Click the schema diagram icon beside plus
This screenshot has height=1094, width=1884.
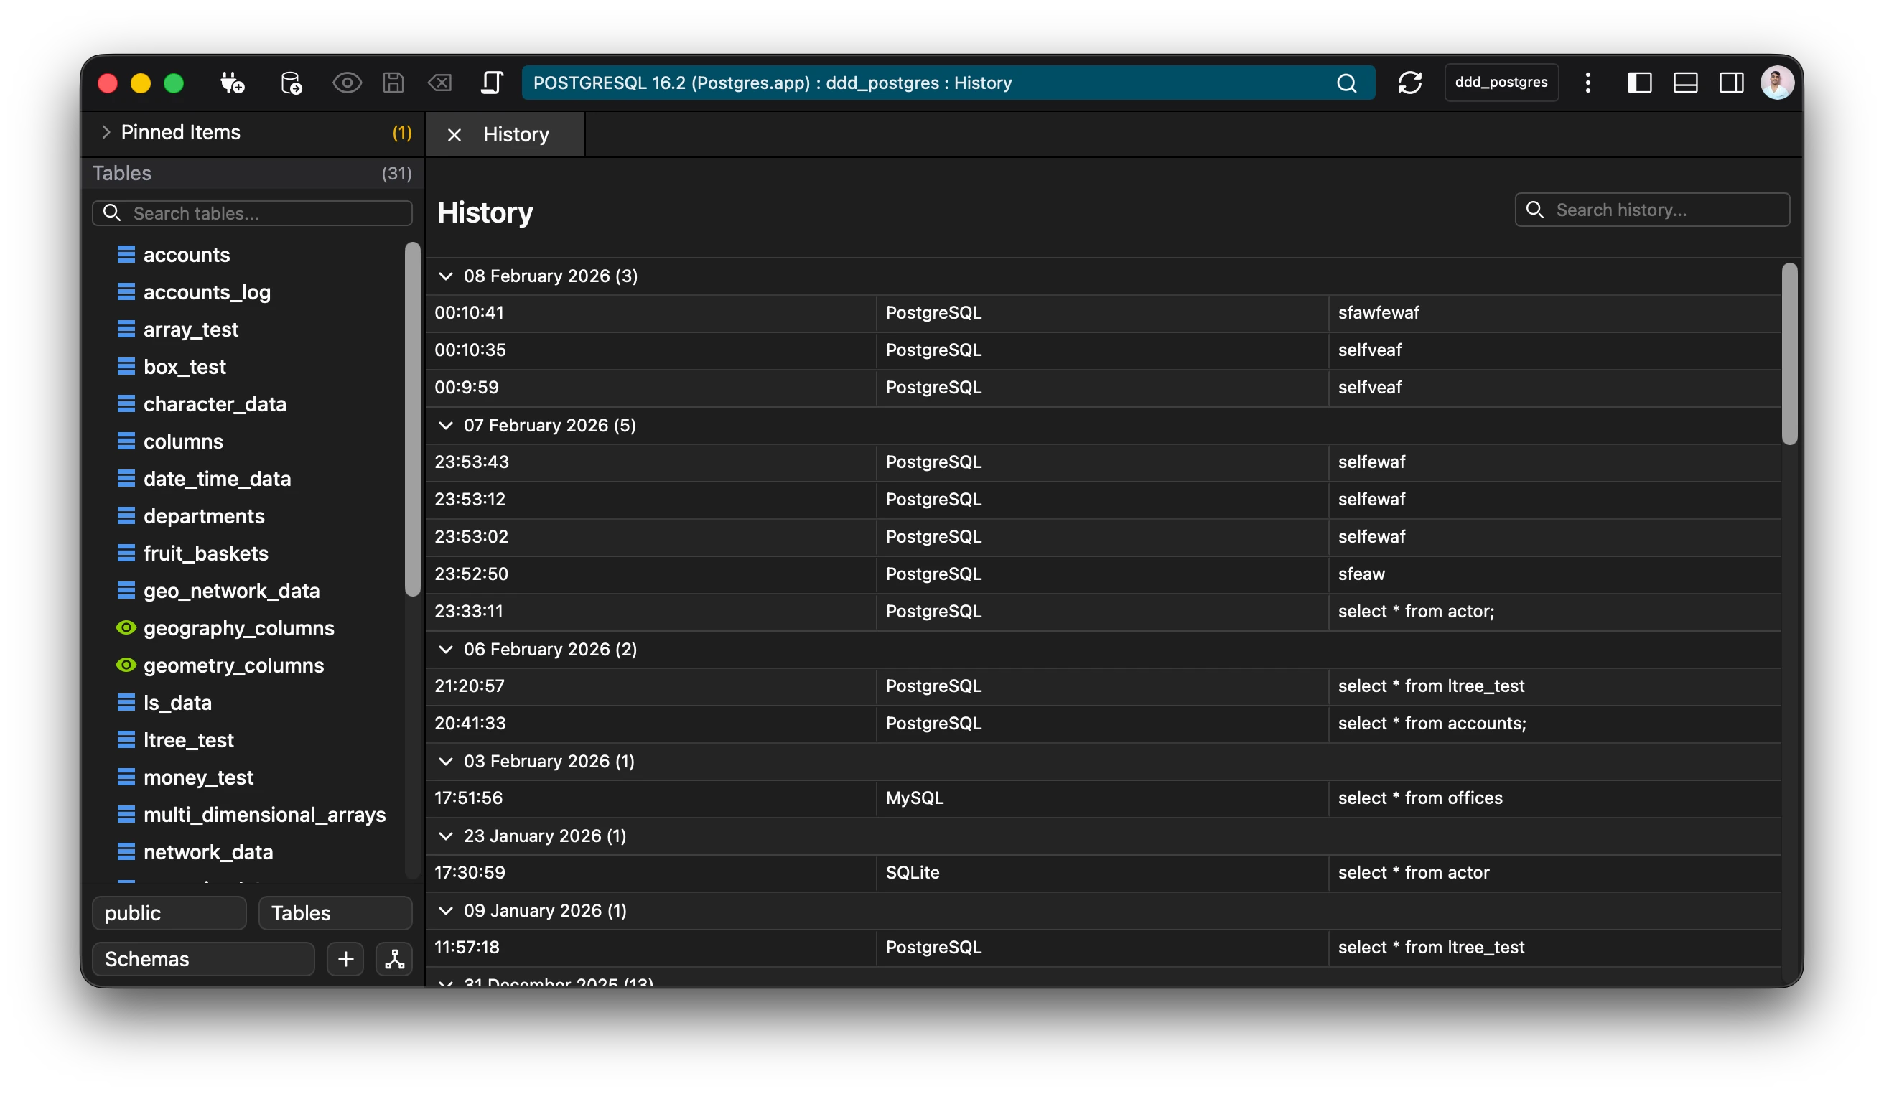point(394,959)
